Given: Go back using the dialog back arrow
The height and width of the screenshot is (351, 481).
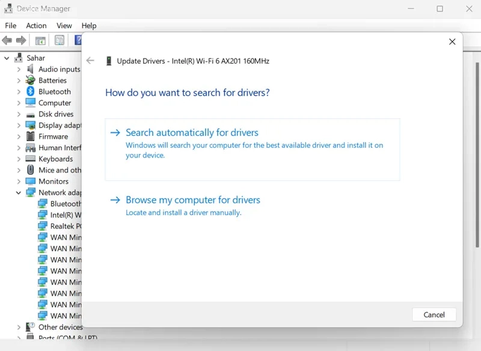Looking at the screenshot, I should click(90, 61).
